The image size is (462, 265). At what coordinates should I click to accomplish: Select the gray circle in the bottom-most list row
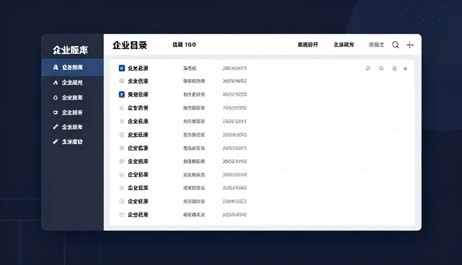click(122, 215)
